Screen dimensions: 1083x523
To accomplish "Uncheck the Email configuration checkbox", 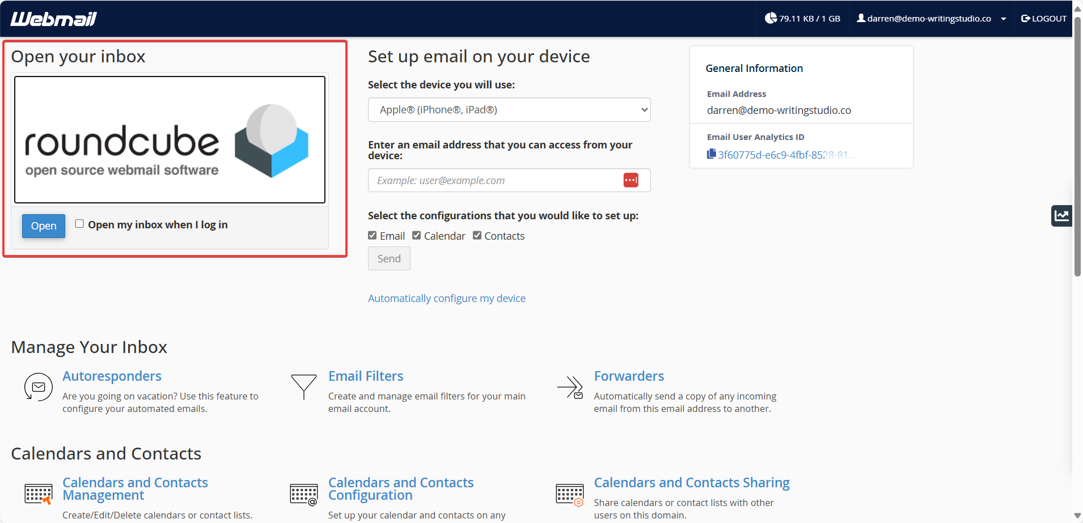I will click(373, 235).
